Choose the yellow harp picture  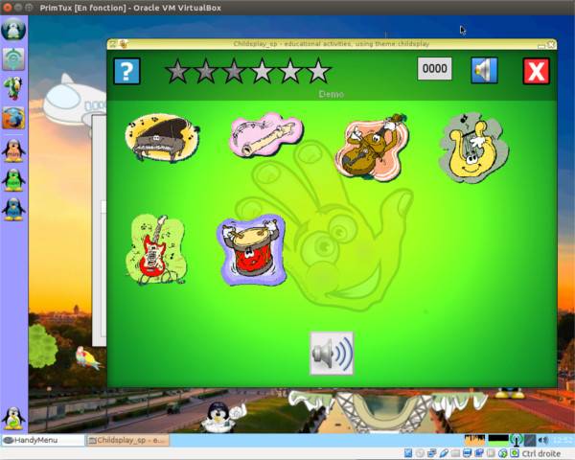coord(473,147)
